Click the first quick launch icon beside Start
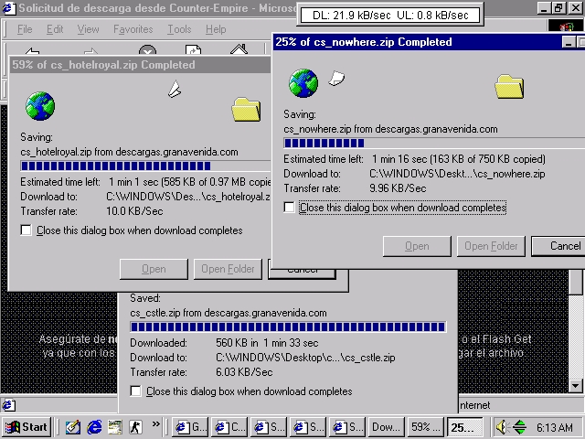585x439 pixels. (72, 426)
